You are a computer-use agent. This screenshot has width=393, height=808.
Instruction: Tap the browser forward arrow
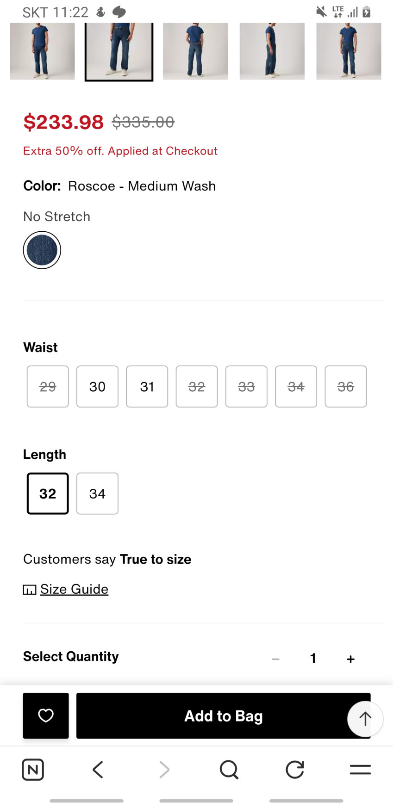point(164,770)
